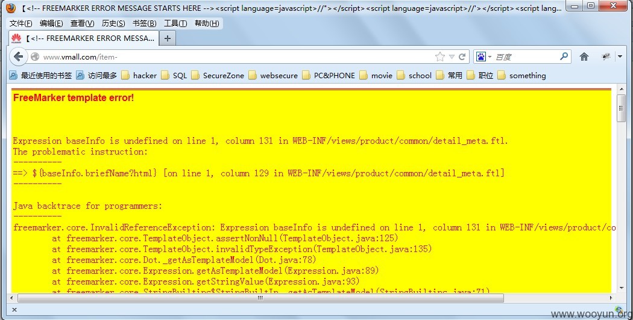The width and height of the screenshot is (633, 320).
Task: Go back with the back arrow button
Action: [18, 57]
